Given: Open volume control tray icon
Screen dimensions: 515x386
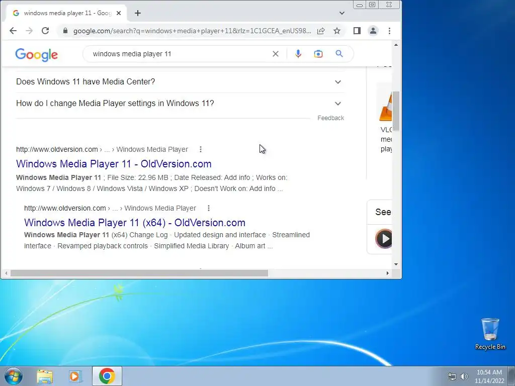Looking at the screenshot, I should (464, 376).
